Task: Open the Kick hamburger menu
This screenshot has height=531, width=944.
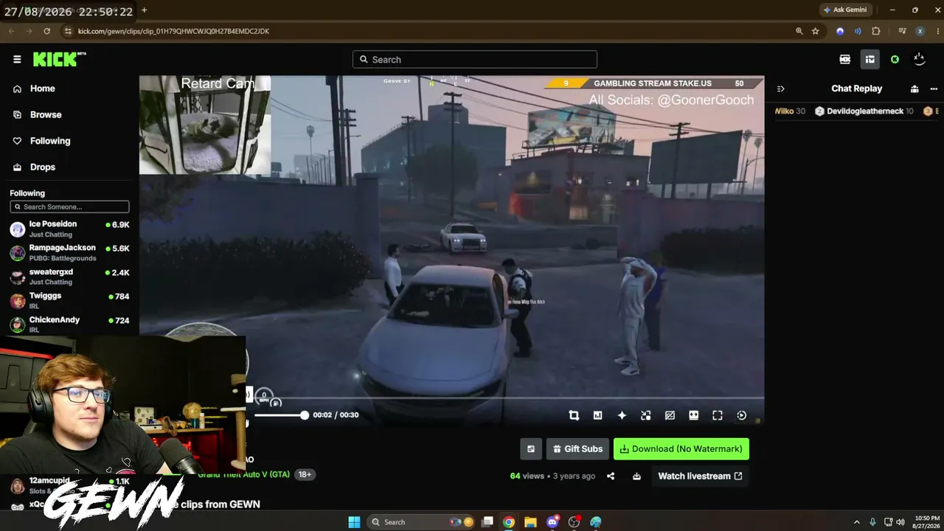Action: [17, 60]
